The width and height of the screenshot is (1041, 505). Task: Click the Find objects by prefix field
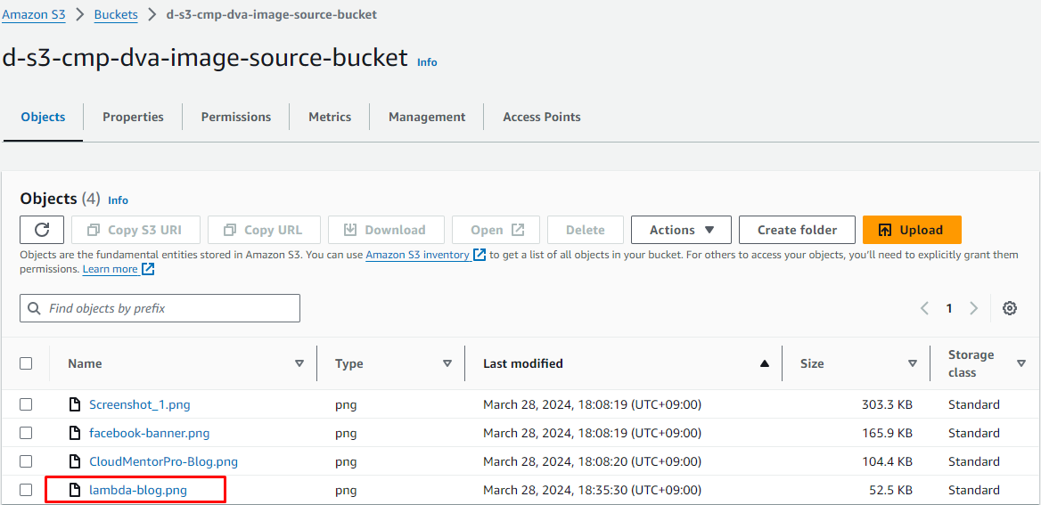coord(160,308)
